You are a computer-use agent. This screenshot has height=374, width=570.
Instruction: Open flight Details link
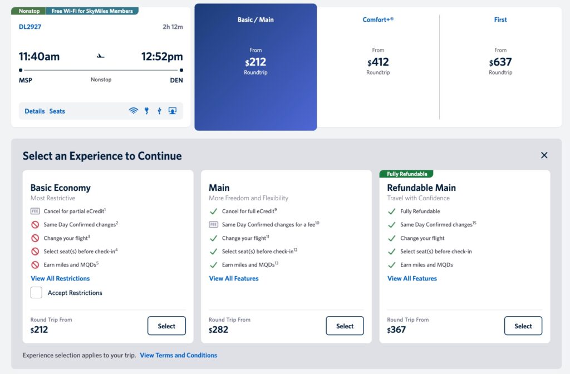(35, 111)
